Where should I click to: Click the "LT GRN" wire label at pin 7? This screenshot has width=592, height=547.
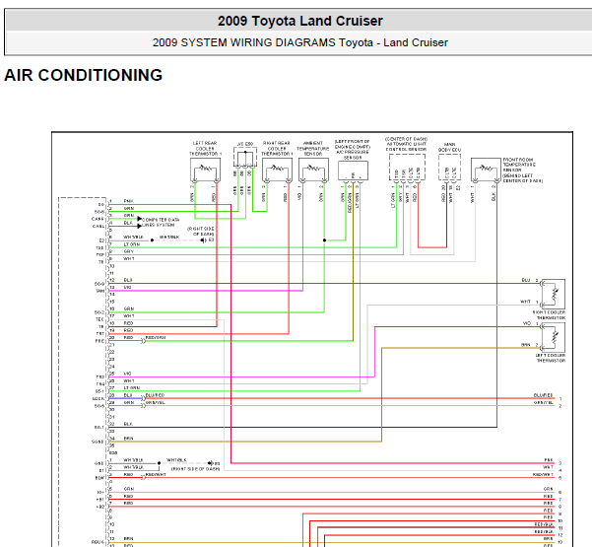[132, 244]
